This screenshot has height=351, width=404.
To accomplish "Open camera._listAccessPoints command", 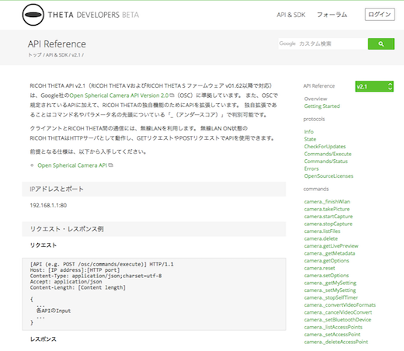I will [x=333, y=327].
